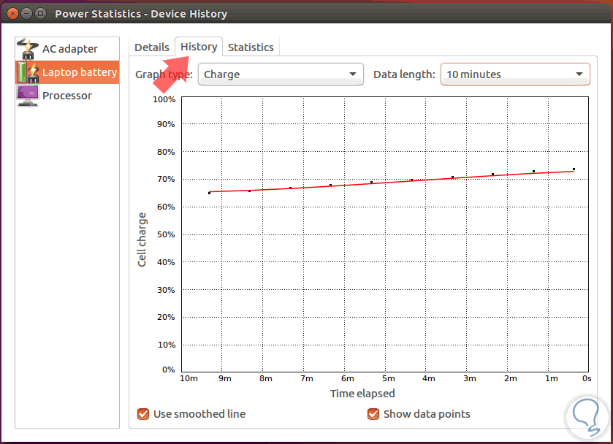
Task: Click the 10m time axis value
Action: 189,378
